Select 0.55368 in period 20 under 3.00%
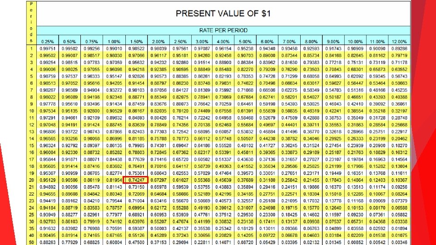Image resolution: width=436 pixels, height=245 pixels. (202, 180)
